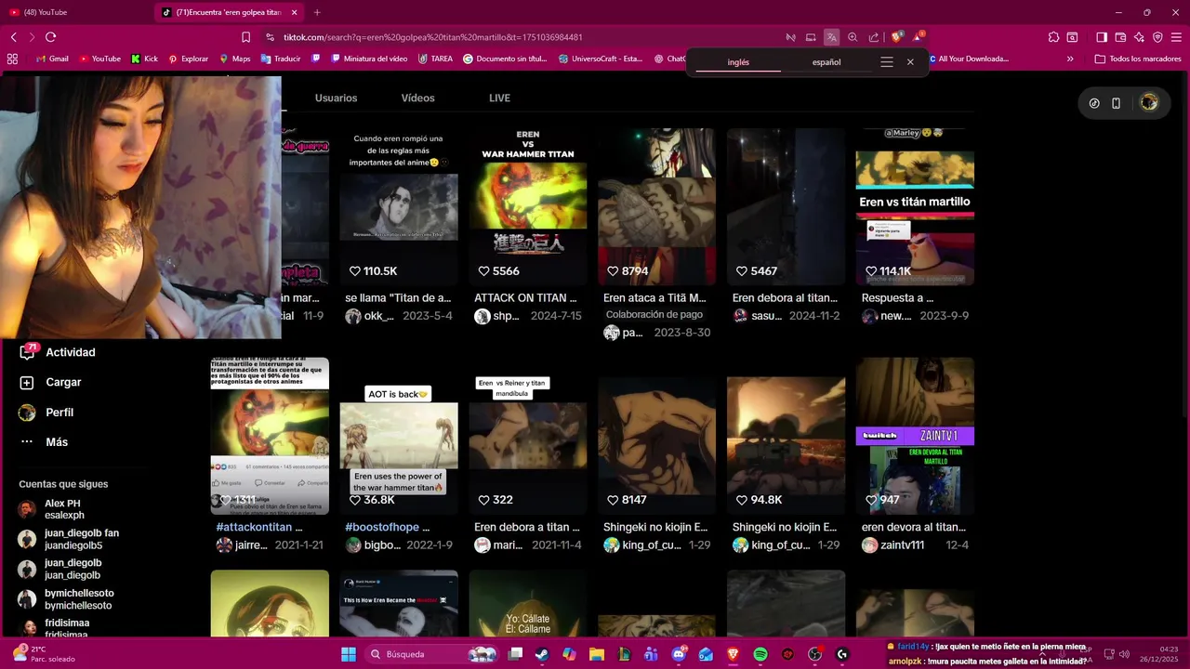Screen dimensions: 1190x669
Task: Open Steam from the taskbar
Action: pyautogui.click(x=542, y=654)
